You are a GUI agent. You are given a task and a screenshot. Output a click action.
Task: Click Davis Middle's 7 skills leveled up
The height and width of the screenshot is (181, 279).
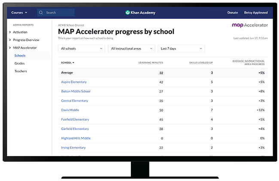coord(212,110)
